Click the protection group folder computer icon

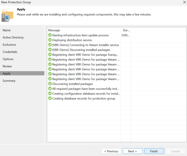coord(7,16)
